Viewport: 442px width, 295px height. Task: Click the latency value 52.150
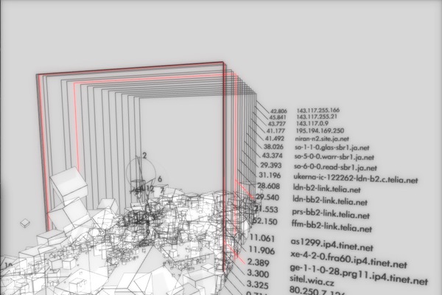click(265, 221)
